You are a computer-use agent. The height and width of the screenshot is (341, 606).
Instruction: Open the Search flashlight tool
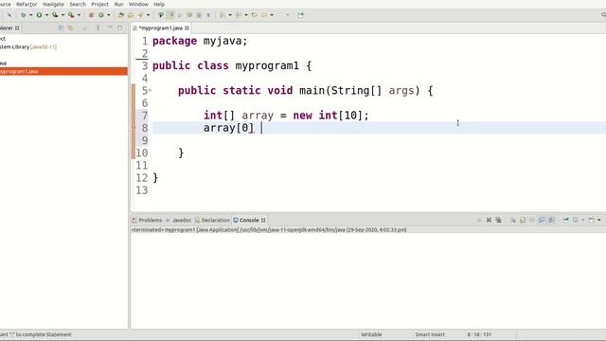tap(140, 15)
